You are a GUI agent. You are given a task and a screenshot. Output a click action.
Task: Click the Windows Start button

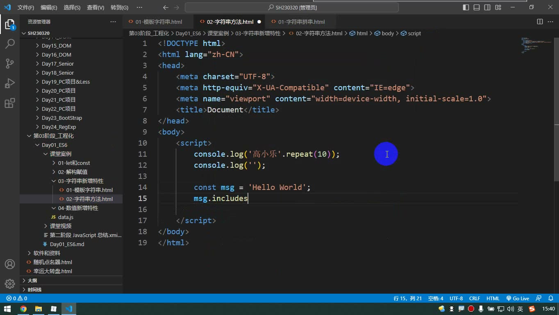tap(7, 309)
